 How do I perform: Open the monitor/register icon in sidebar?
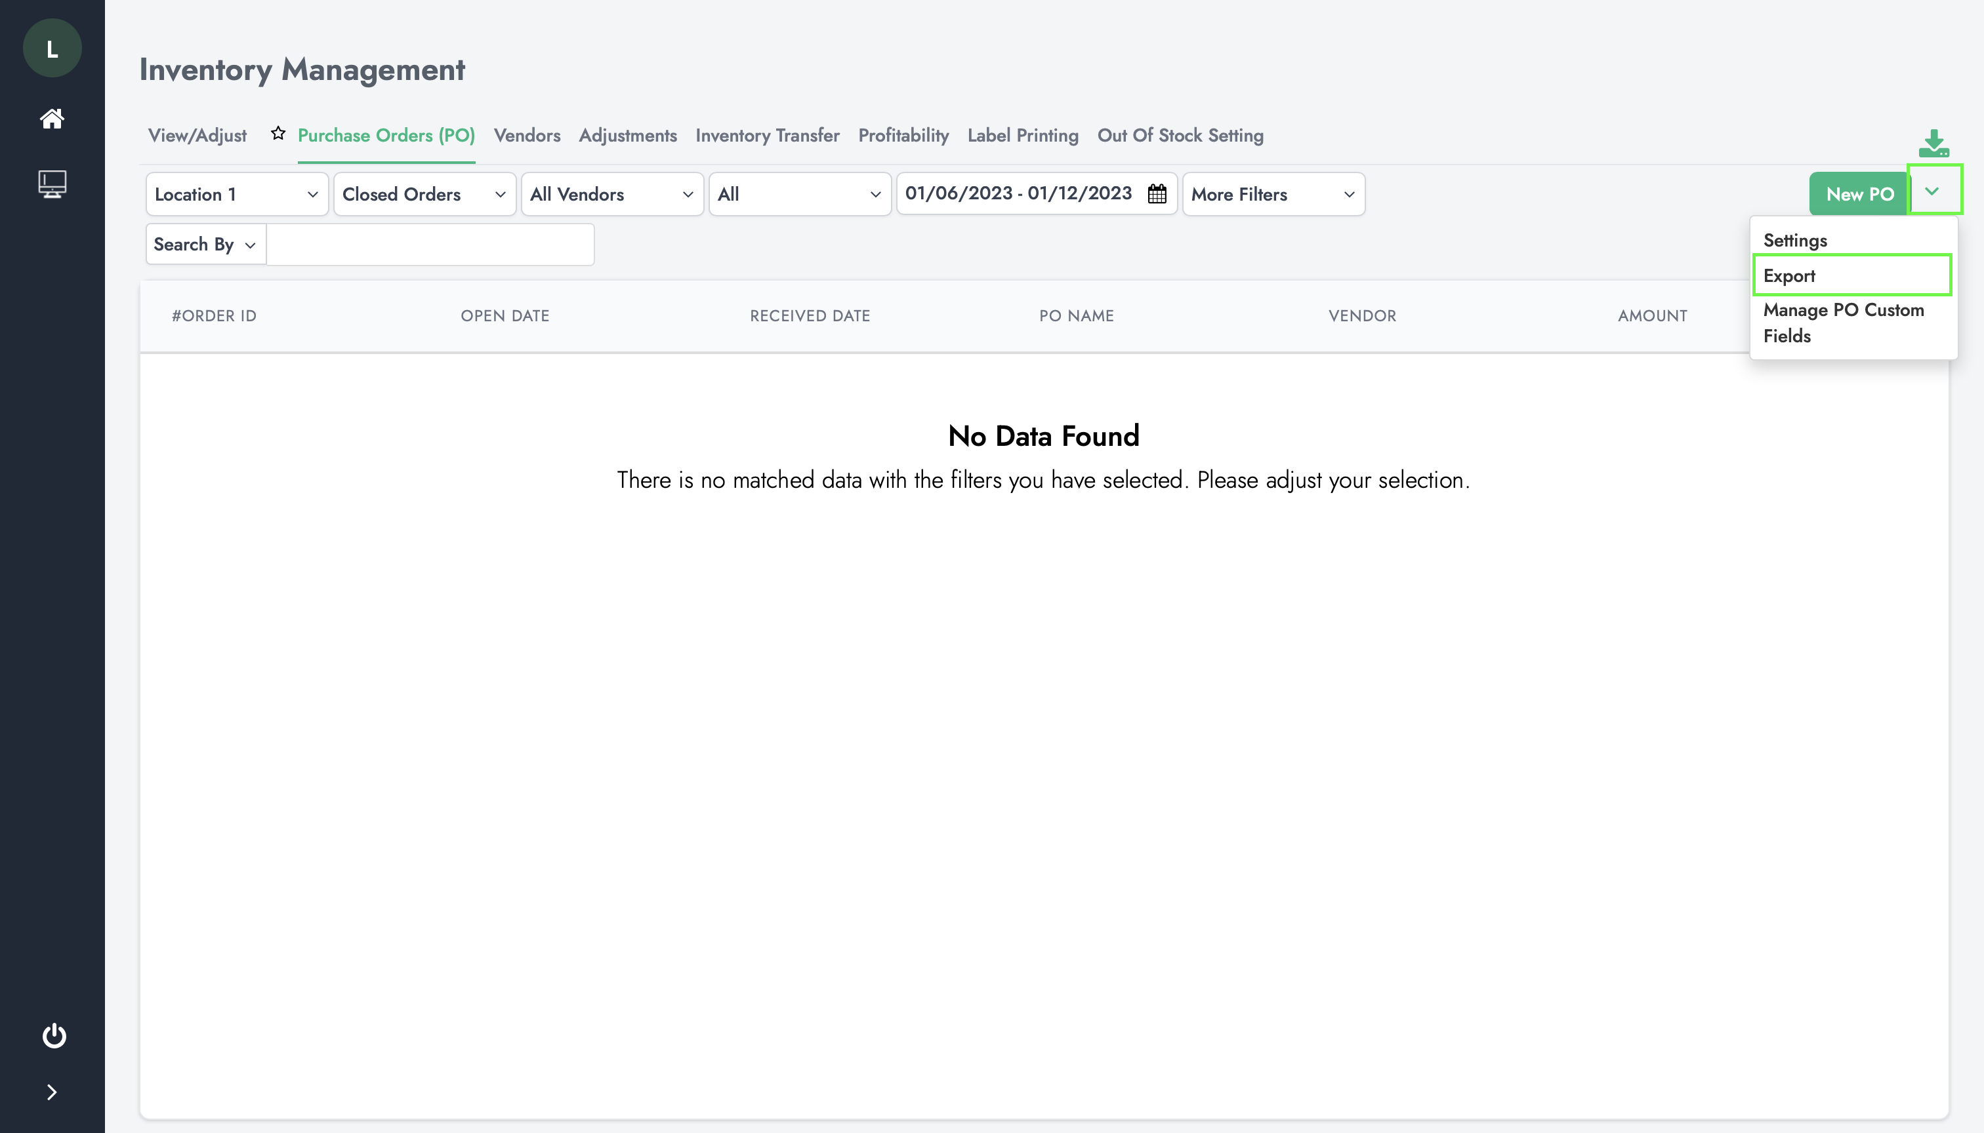[x=52, y=184]
